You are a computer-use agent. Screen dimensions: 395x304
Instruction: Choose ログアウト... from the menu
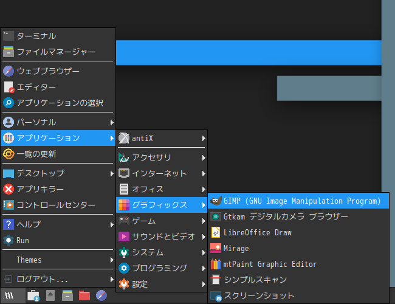point(58,279)
